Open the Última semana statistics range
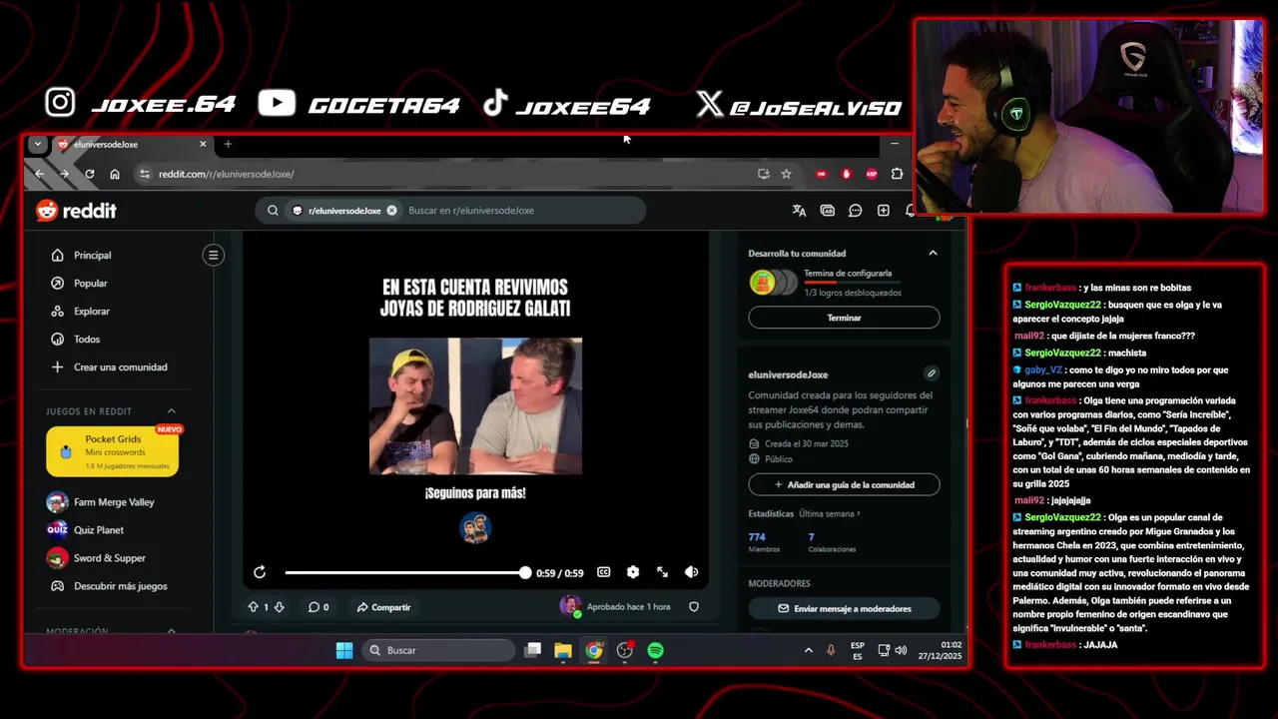 pos(829,513)
